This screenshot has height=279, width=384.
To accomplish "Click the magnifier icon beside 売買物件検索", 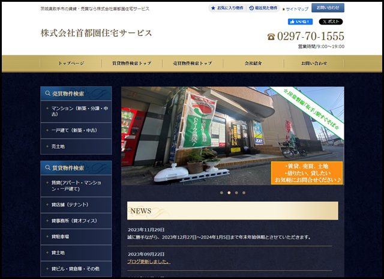I will [47, 94].
